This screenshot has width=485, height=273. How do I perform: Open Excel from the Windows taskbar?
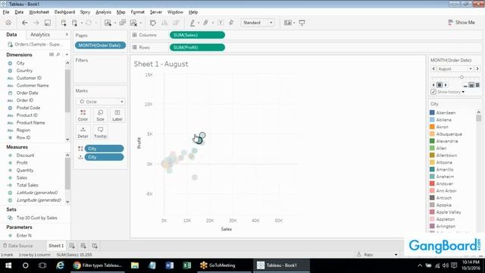(187, 265)
